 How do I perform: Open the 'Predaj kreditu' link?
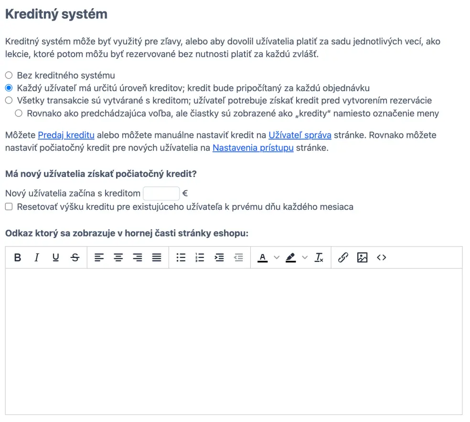click(66, 135)
